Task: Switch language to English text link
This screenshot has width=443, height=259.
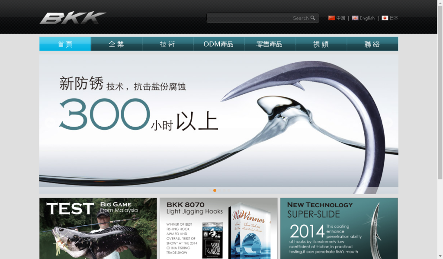Action: (367, 18)
